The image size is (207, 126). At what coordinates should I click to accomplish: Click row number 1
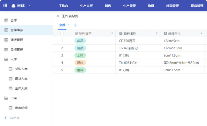[x=62, y=41]
